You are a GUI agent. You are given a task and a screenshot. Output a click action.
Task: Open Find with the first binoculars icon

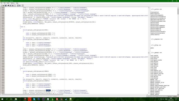[8, 5]
